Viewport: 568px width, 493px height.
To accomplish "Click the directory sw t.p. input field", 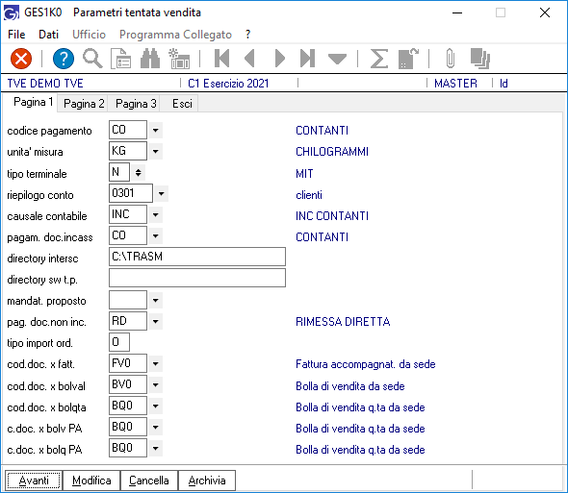I will [x=197, y=279].
